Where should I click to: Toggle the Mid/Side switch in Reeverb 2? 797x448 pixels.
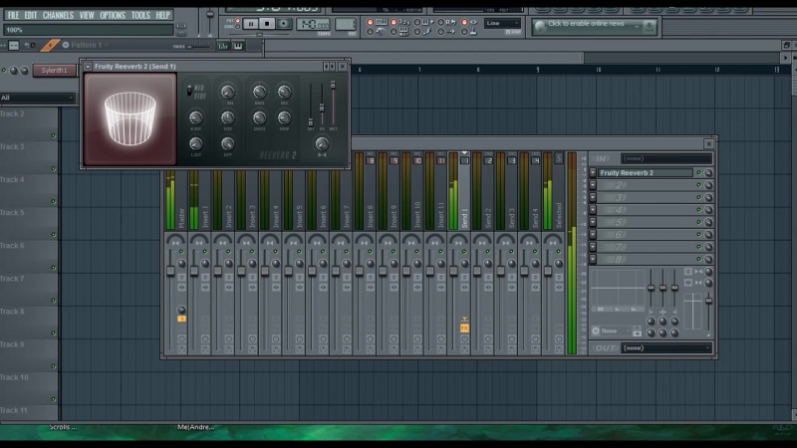tap(189, 91)
